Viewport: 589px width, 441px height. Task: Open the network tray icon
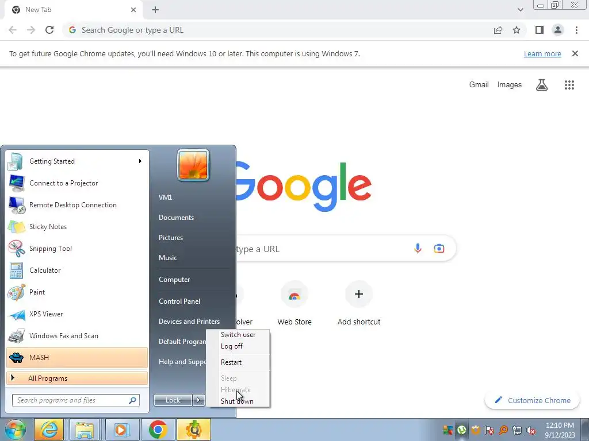pyautogui.click(x=517, y=430)
